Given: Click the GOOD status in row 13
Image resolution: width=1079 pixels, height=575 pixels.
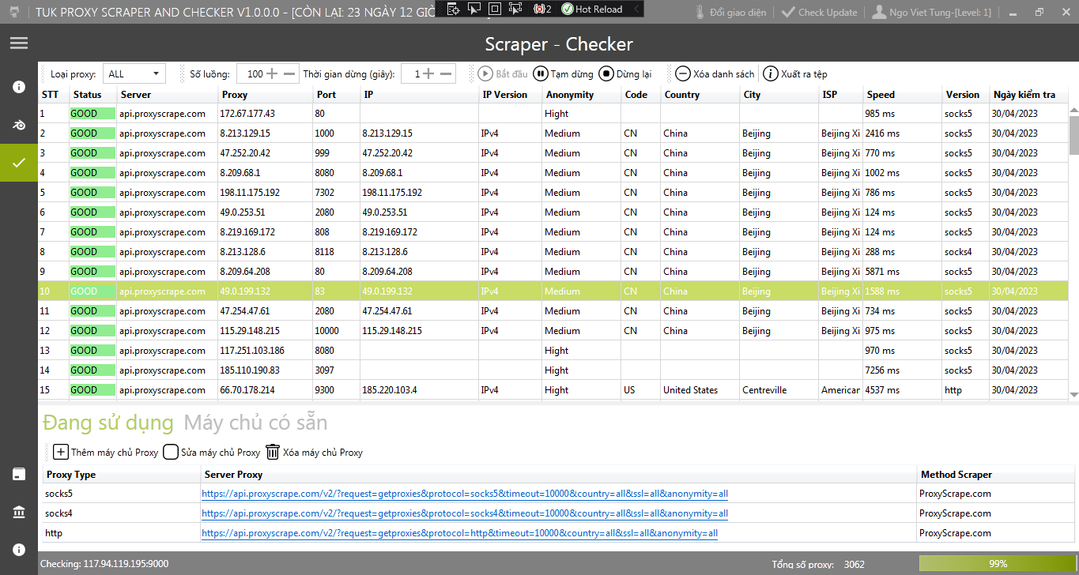Looking at the screenshot, I should 93,351.
